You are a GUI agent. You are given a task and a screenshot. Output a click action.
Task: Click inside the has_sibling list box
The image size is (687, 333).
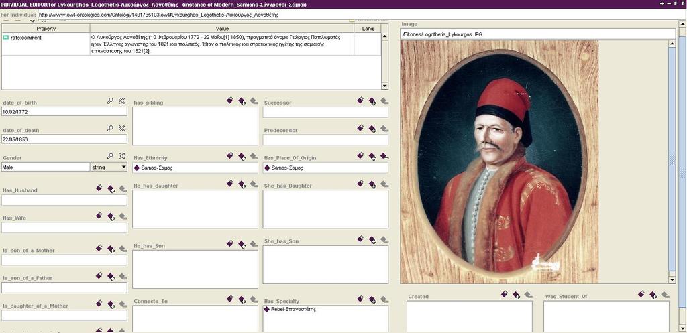(195, 126)
